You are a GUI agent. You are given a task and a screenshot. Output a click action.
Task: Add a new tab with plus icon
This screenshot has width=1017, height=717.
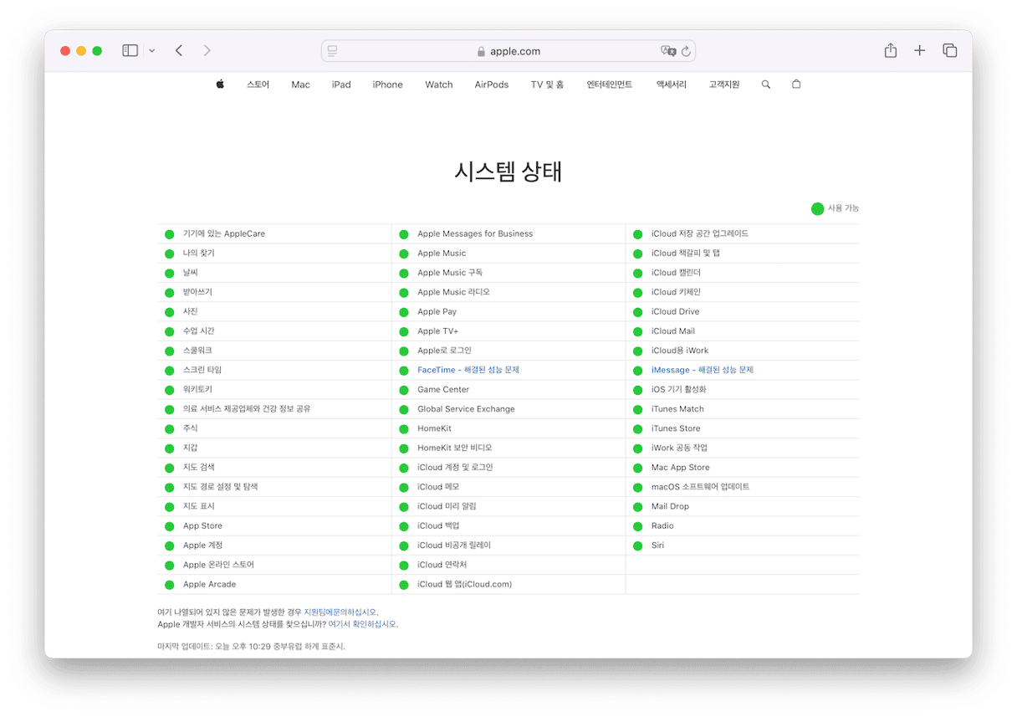tap(919, 51)
